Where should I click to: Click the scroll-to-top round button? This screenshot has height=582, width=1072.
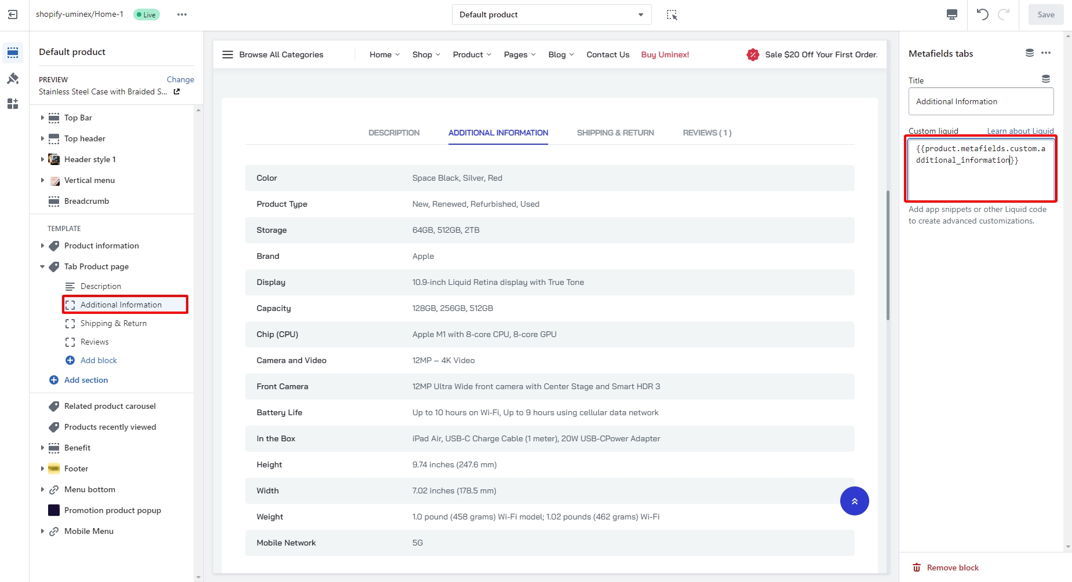click(x=854, y=501)
